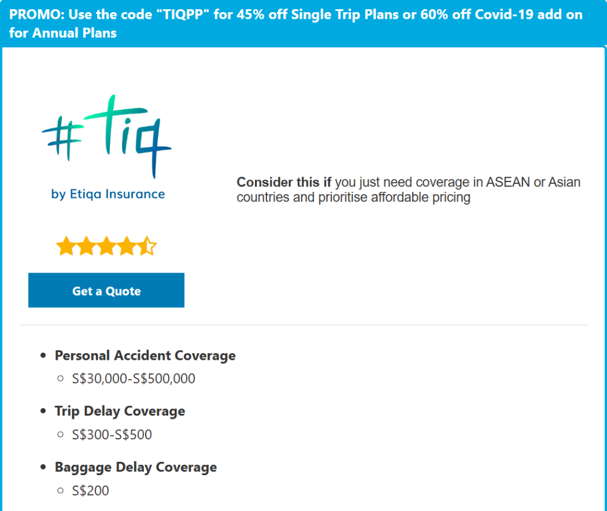Click the bullet beside Baggage Delay Coverage

pos(43,467)
